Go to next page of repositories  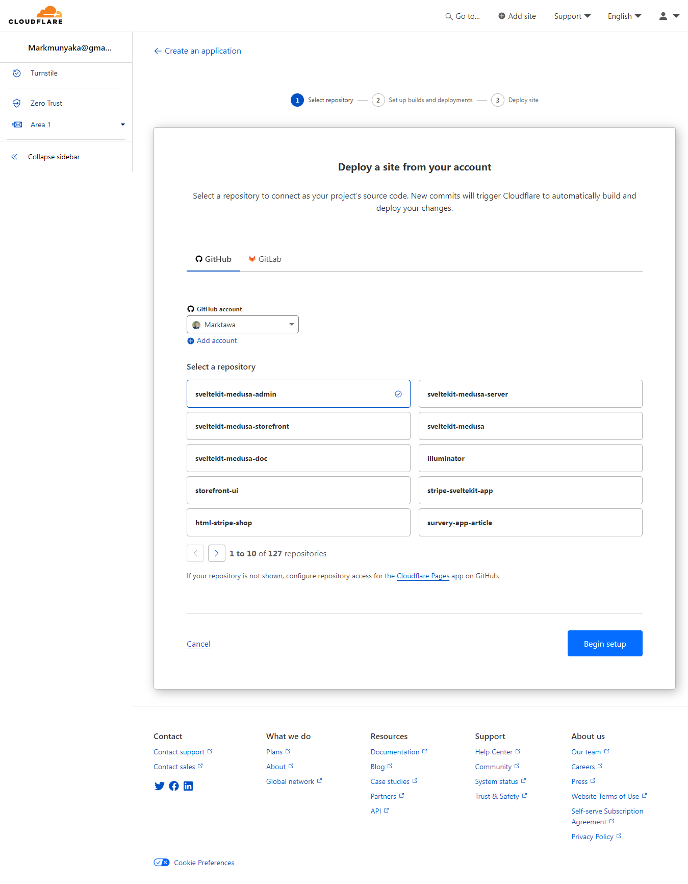tap(217, 553)
